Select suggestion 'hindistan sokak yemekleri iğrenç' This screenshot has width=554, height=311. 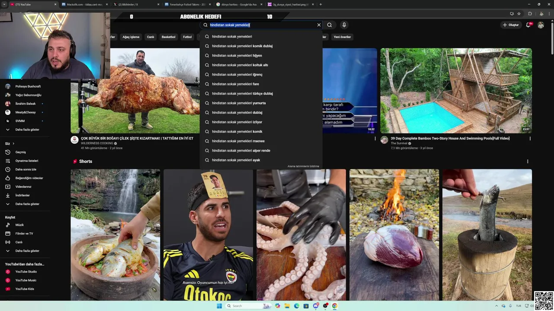[261, 75]
